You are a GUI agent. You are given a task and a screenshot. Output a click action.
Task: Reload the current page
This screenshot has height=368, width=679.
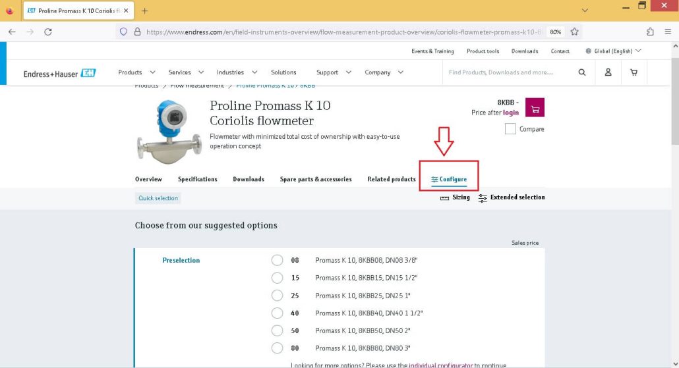[x=48, y=32]
